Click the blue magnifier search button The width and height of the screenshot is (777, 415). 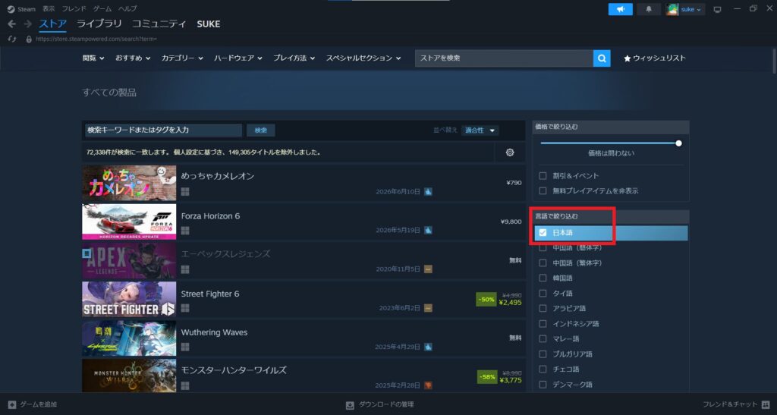602,58
